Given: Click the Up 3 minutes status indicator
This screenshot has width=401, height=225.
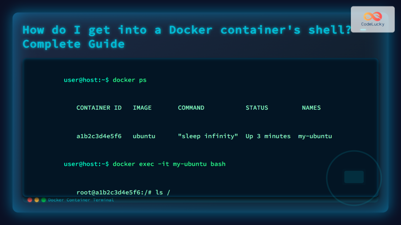Looking at the screenshot, I should [268, 136].
